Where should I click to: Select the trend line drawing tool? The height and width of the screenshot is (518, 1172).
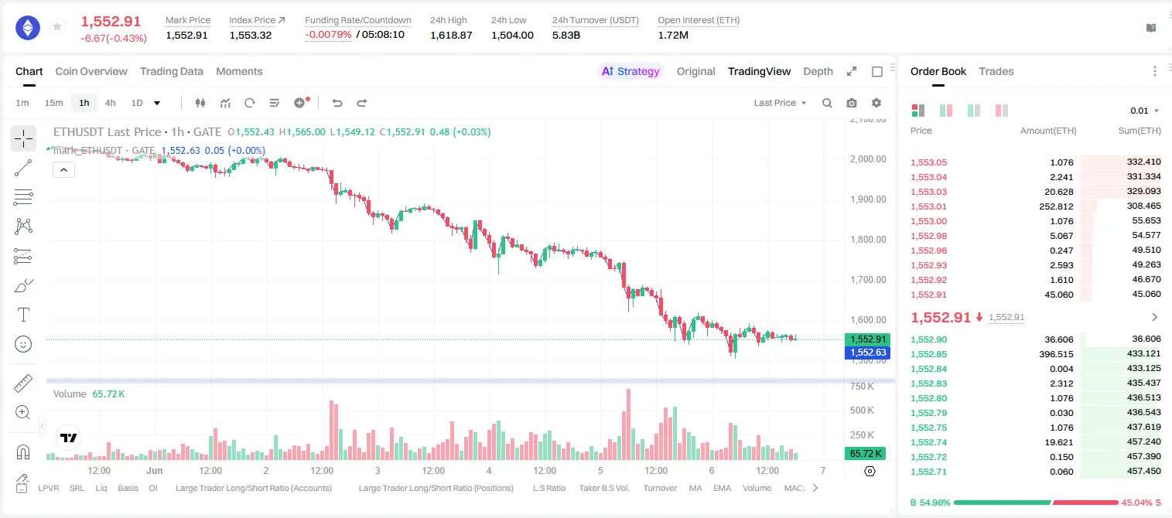tap(23, 168)
